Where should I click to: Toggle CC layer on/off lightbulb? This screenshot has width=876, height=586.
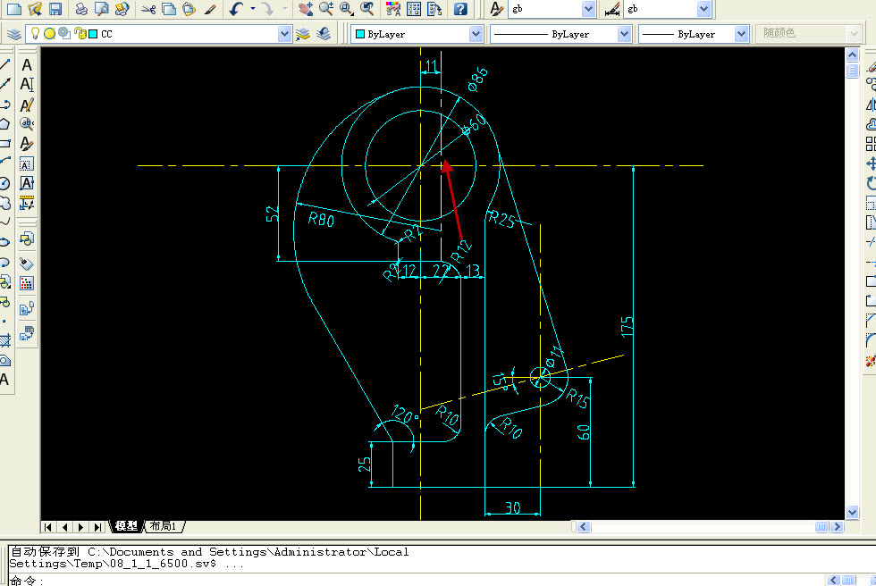pyautogui.click(x=35, y=33)
